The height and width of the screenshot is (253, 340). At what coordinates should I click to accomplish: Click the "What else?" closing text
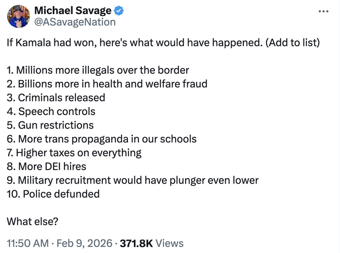tap(33, 221)
